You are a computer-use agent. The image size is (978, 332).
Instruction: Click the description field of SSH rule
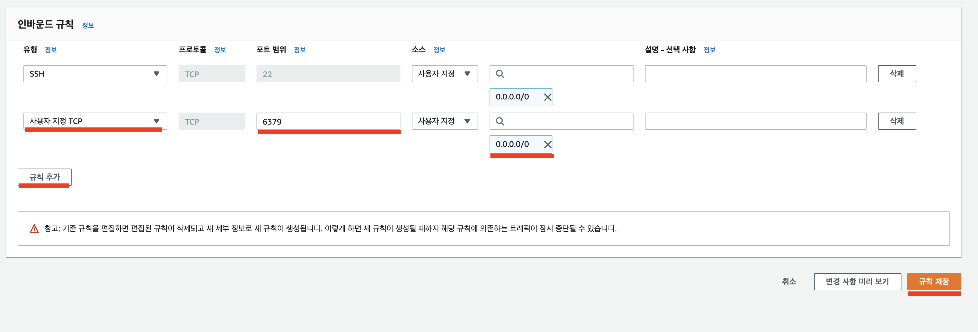tap(755, 74)
